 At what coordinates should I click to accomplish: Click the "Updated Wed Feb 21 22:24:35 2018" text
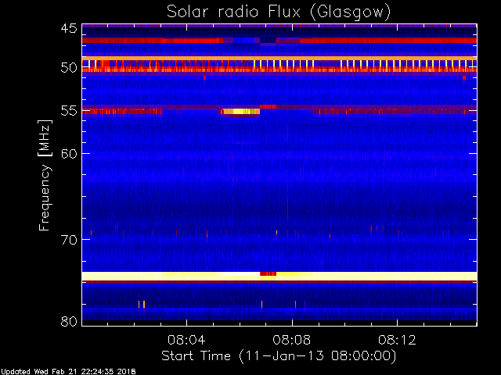pos(68,372)
